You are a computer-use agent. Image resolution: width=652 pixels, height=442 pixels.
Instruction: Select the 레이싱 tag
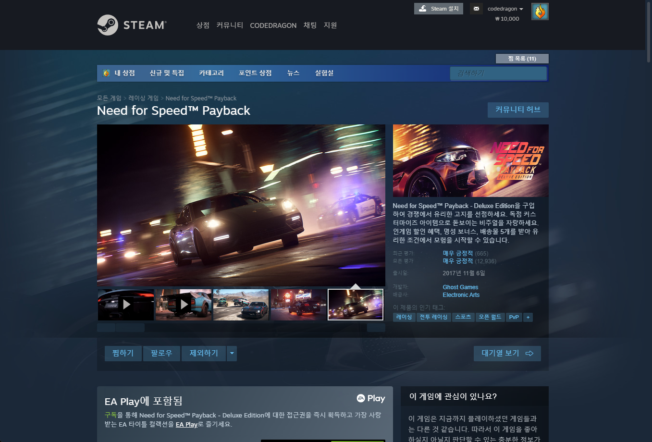(404, 317)
